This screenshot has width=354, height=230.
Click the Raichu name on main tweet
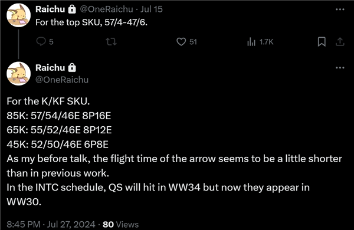(x=50, y=67)
